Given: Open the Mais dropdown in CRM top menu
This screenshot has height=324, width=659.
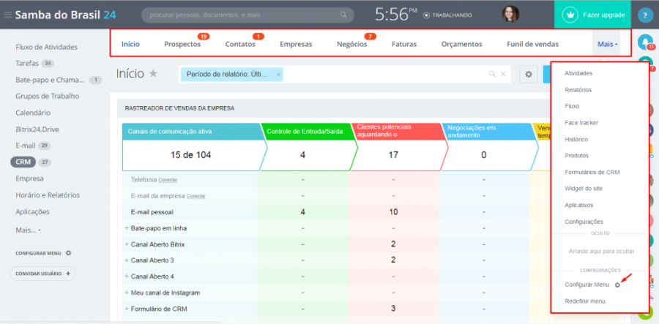Looking at the screenshot, I should click(607, 44).
